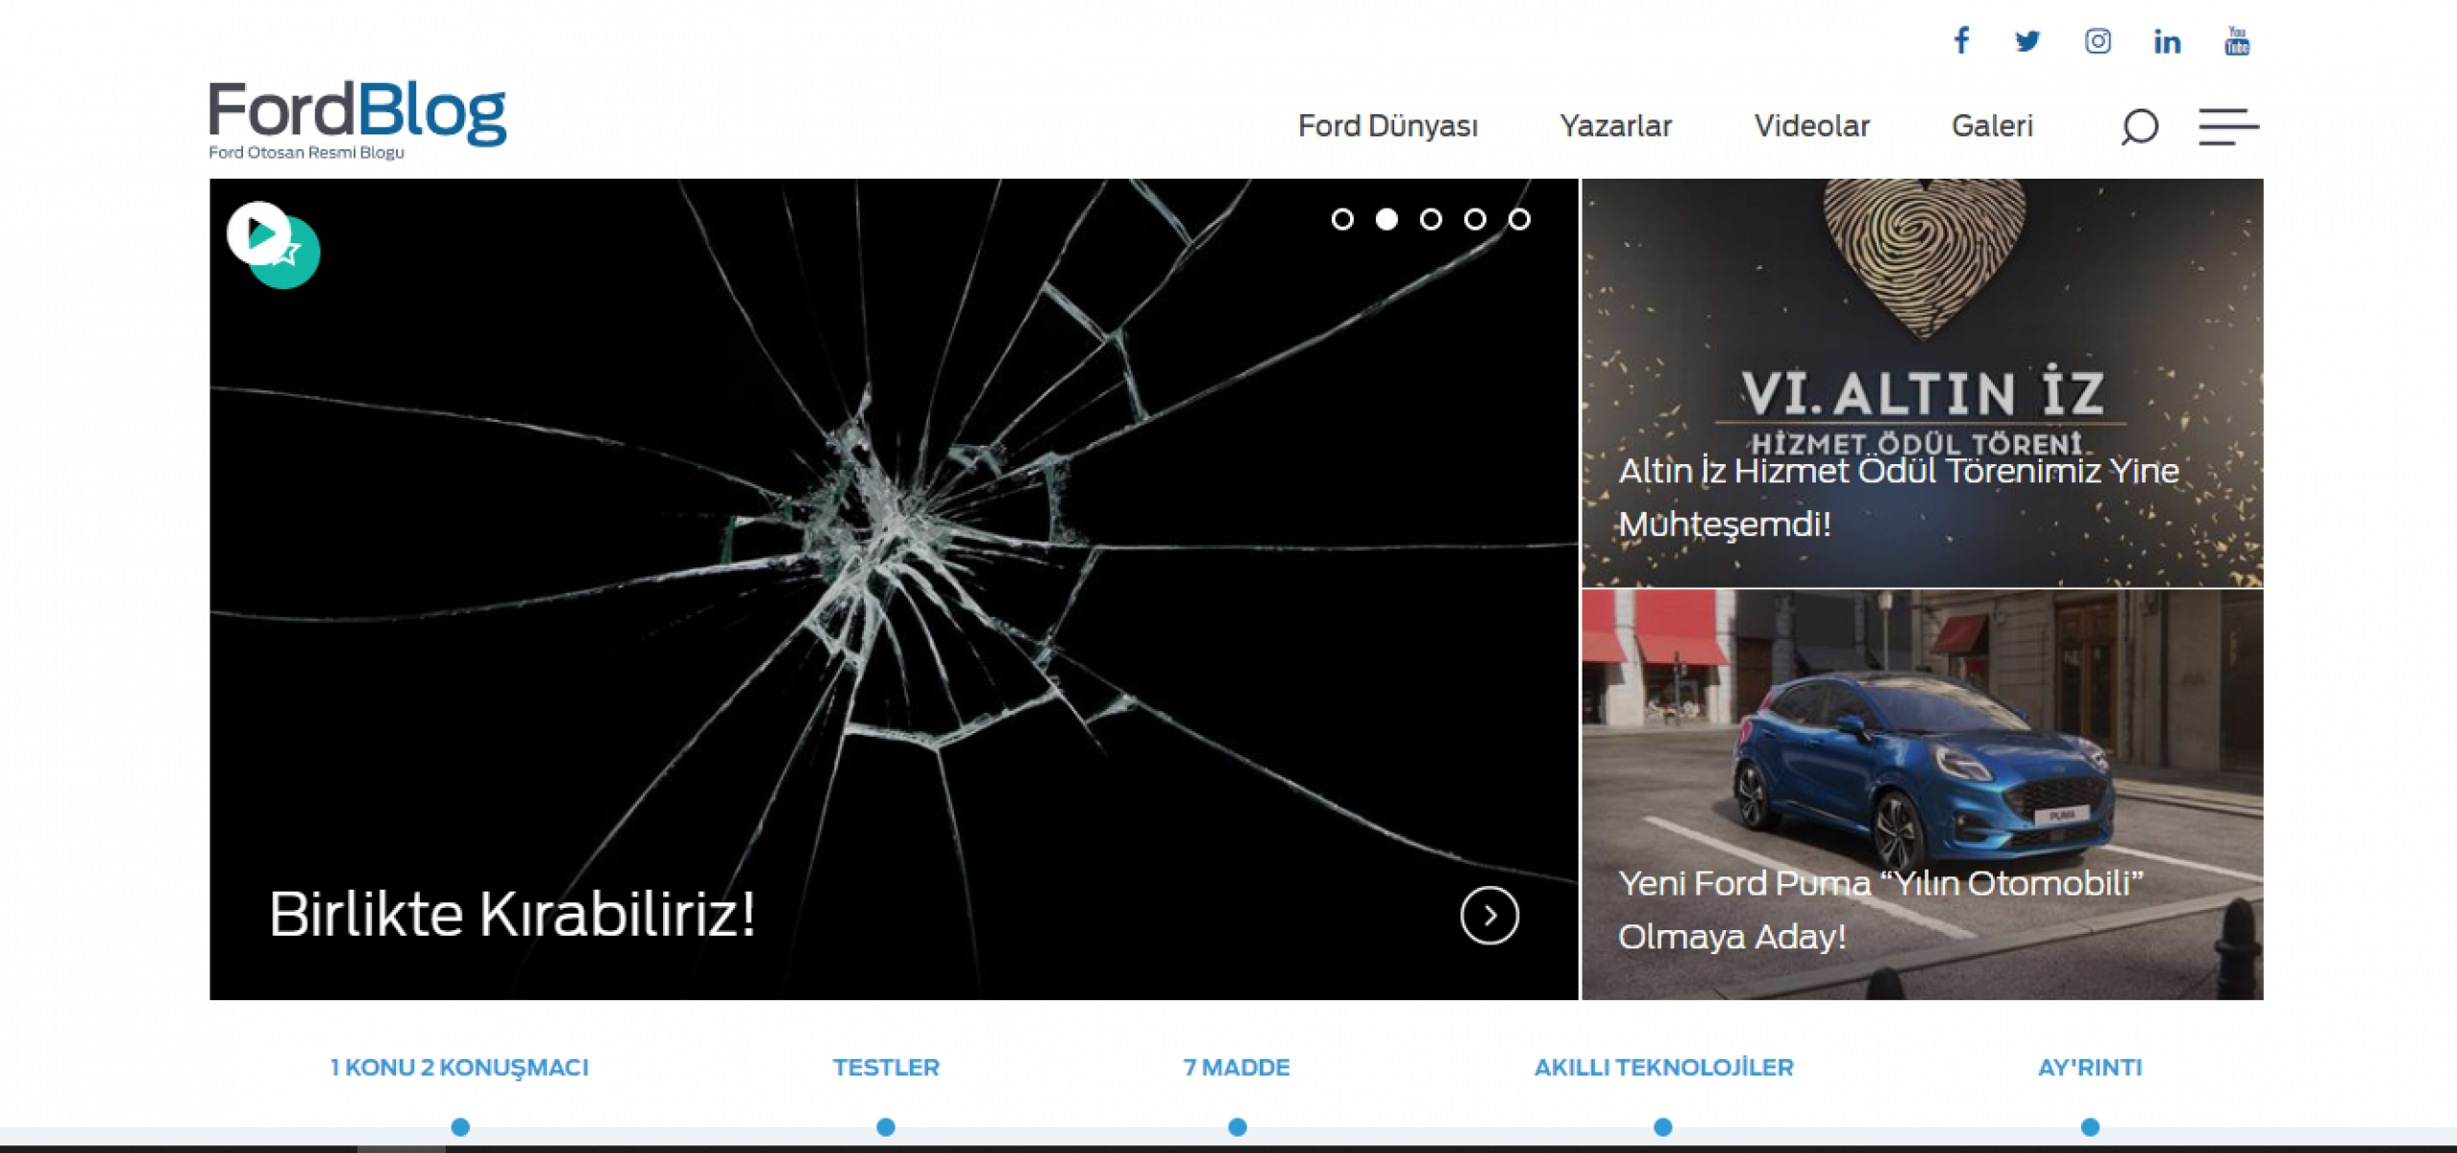The width and height of the screenshot is (2457, 1153).
Task: Open the hamburger menu icon
Action: click(x=2227, y=127)
